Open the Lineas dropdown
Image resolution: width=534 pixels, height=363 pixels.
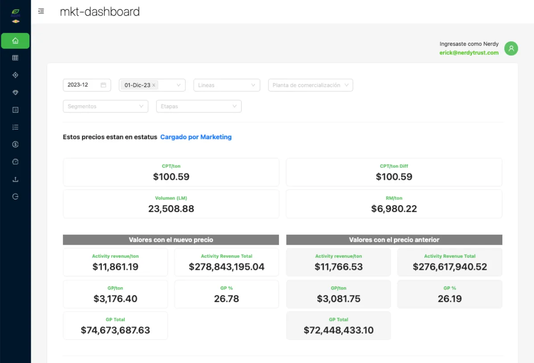(x=227, y=85)
